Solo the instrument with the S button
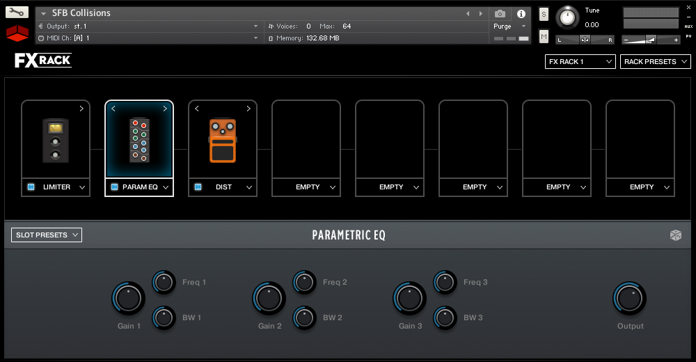The image size is (696, 362). click(544, 14)
